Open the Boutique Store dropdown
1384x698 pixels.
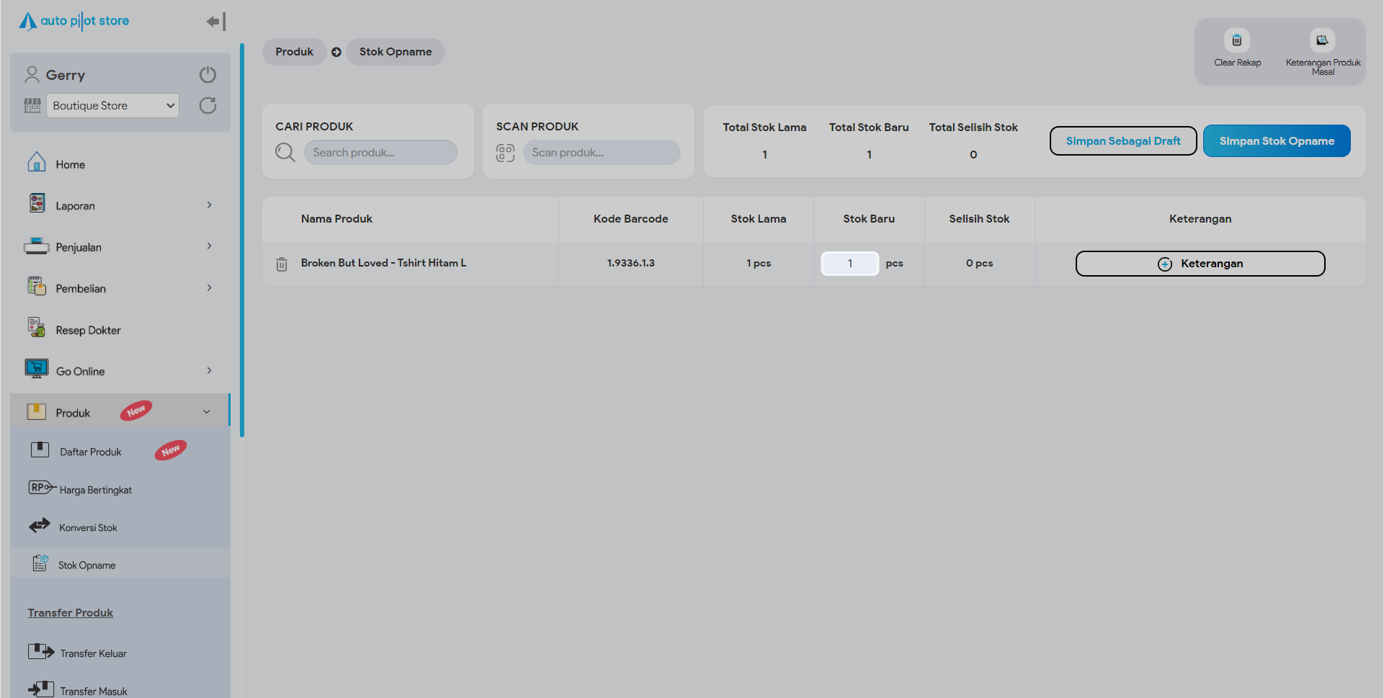coord(112,106)
